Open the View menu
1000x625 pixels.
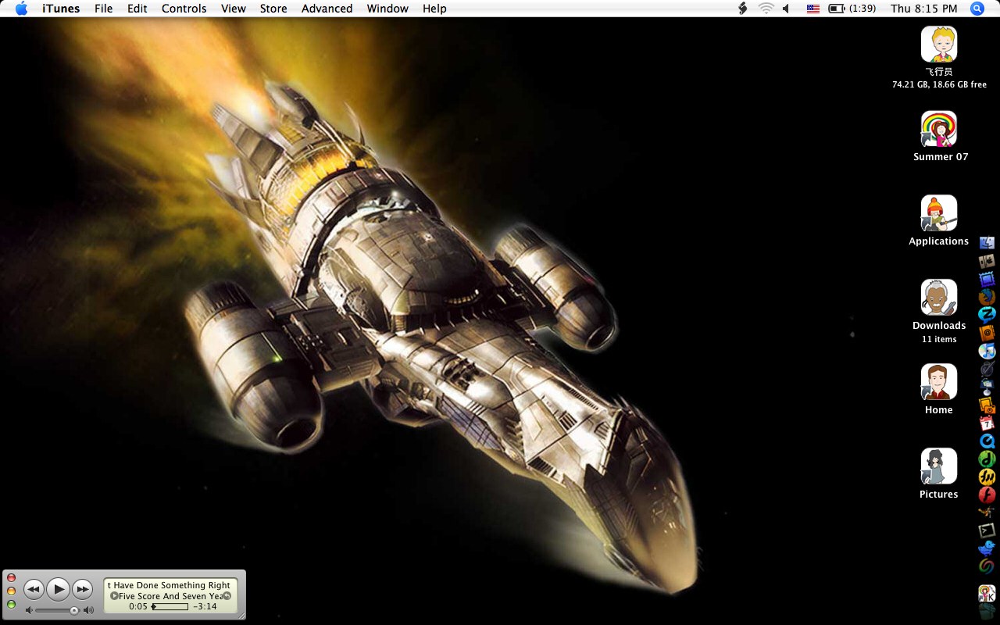click(234, 9)
